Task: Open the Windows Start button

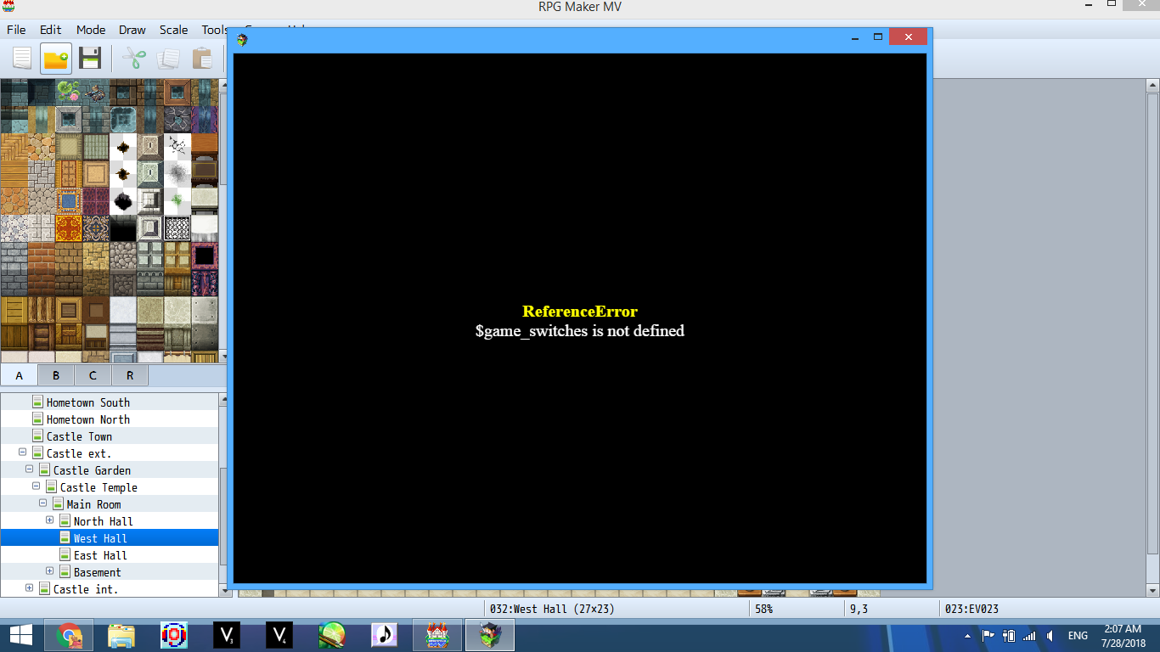Action: coord(21,635)
